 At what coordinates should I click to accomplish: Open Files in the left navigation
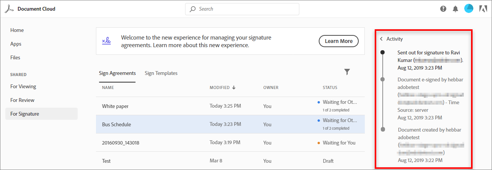click(15, 57)
